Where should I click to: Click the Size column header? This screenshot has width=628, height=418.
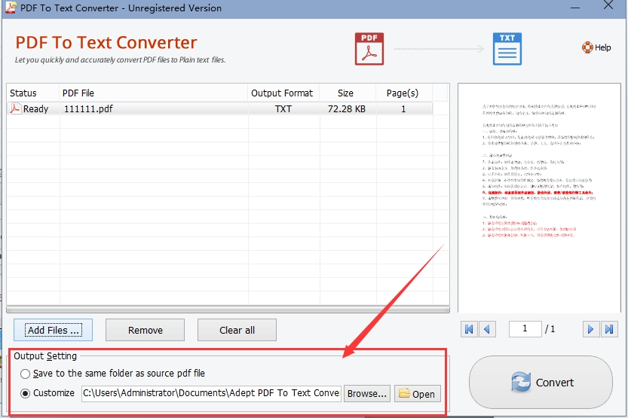click(x=348, y=93)
